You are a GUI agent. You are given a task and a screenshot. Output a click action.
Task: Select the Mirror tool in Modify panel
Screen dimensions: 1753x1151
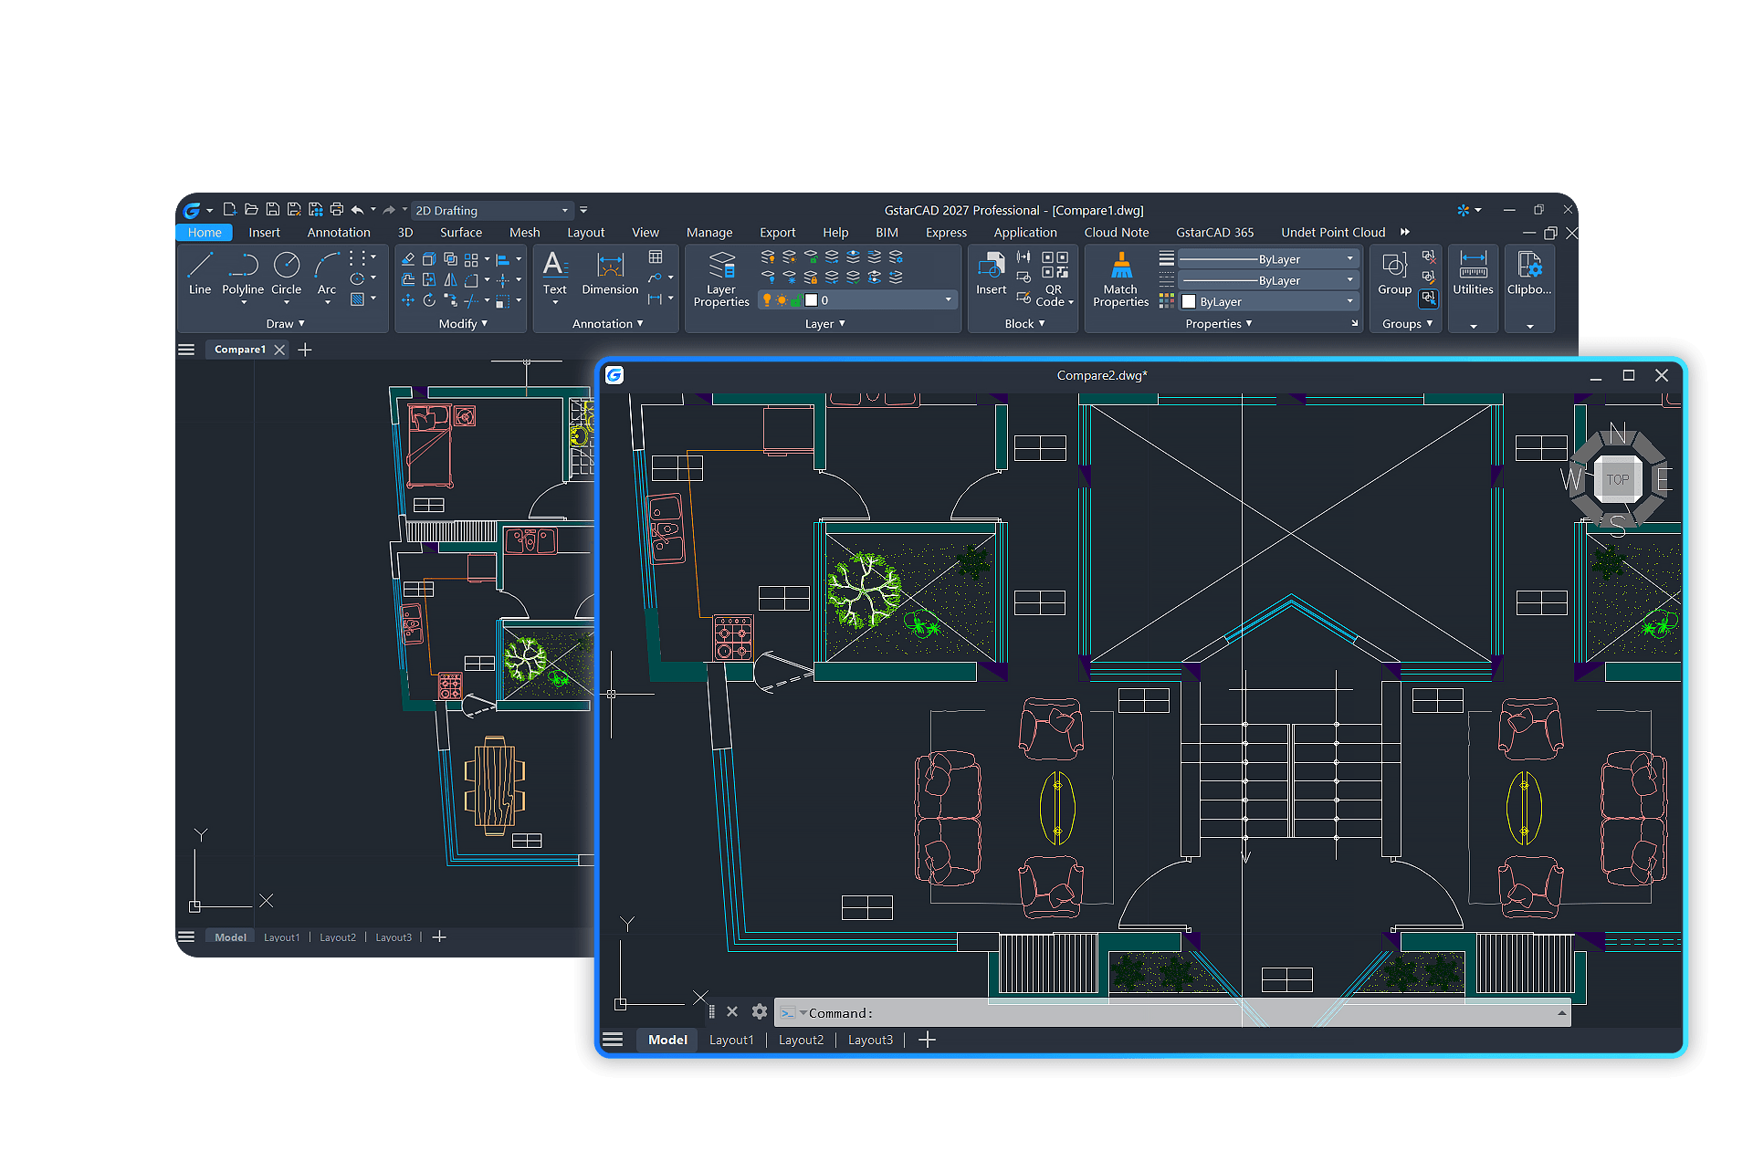450,279
